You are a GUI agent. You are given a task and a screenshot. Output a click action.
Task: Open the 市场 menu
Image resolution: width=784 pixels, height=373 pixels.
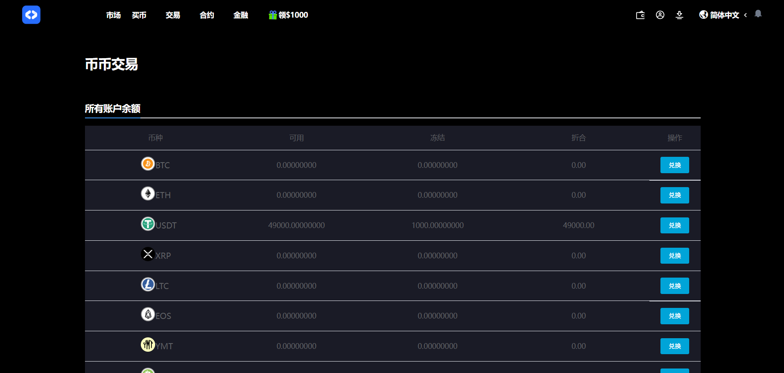point(113,15)
